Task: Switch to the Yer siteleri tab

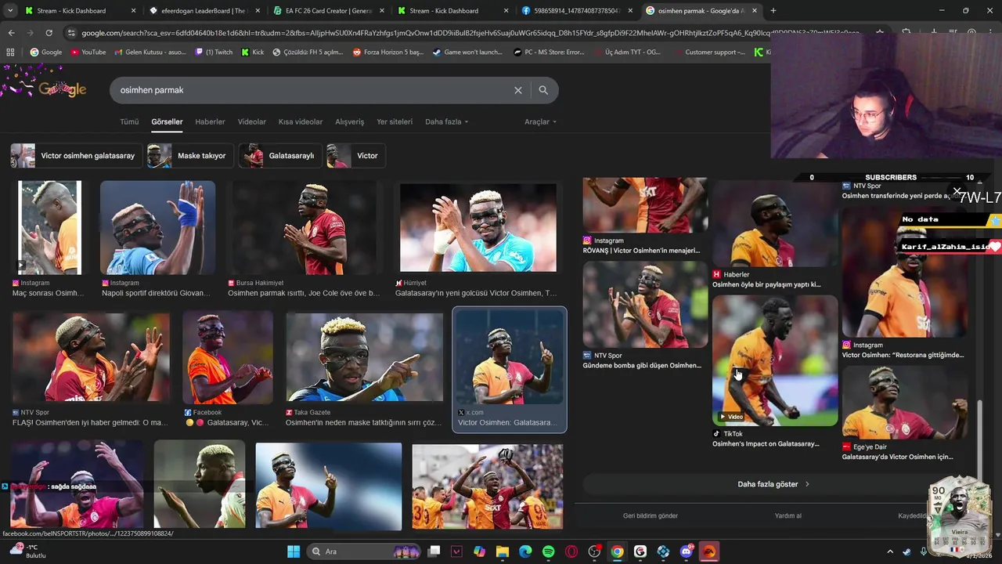Action: [395, 121]
